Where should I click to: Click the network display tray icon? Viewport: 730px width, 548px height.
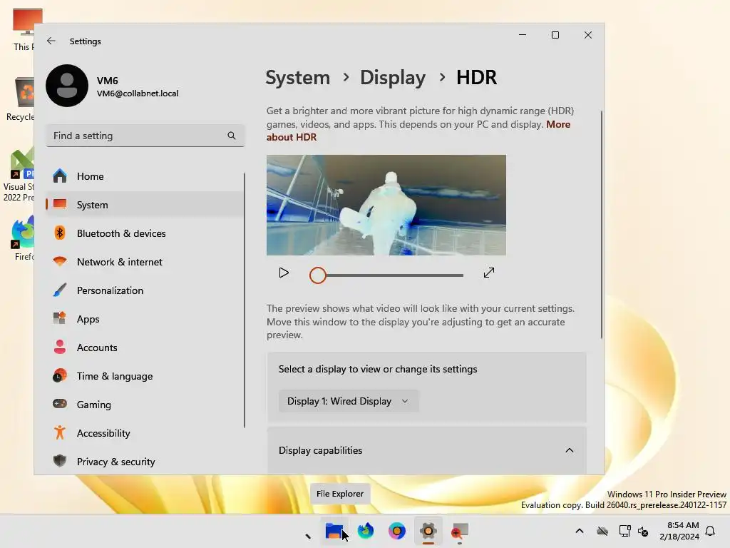click(624, 531)
